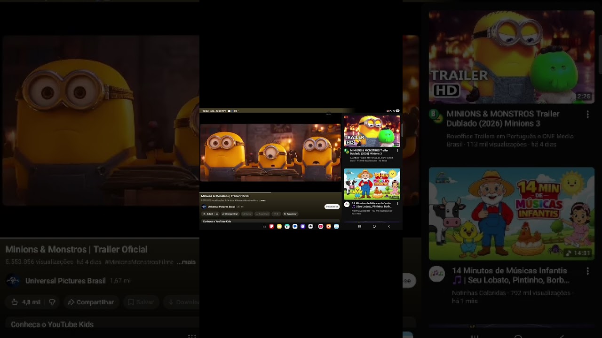The width and height of the screenshot is (602, 338).
Task: Dislike the trailer with the thumbs-down icon
Action: pos(217,214)
